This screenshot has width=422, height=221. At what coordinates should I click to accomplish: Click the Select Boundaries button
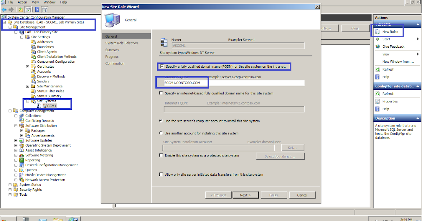tap(280, 156)
